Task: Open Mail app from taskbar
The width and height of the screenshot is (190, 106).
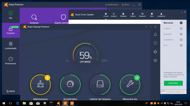Action: 38,103
